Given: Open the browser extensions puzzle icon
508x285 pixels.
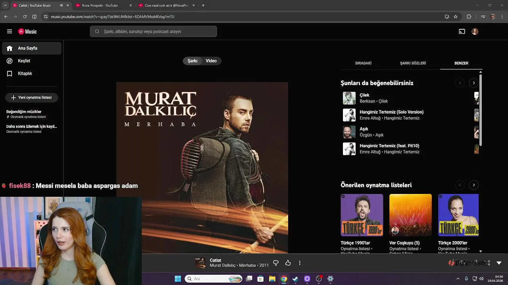Looking at the screenshot, I should [469, 17].
